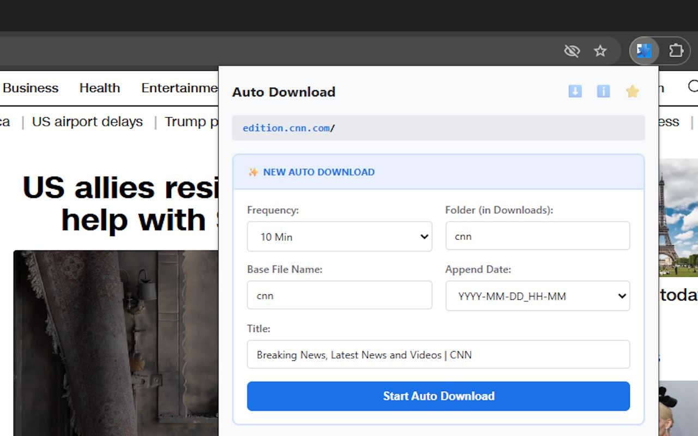The width and height of the screenshot is (698, 436).
Task: Open the Eiffel Tower photo story
Action: tap(678, 218)
